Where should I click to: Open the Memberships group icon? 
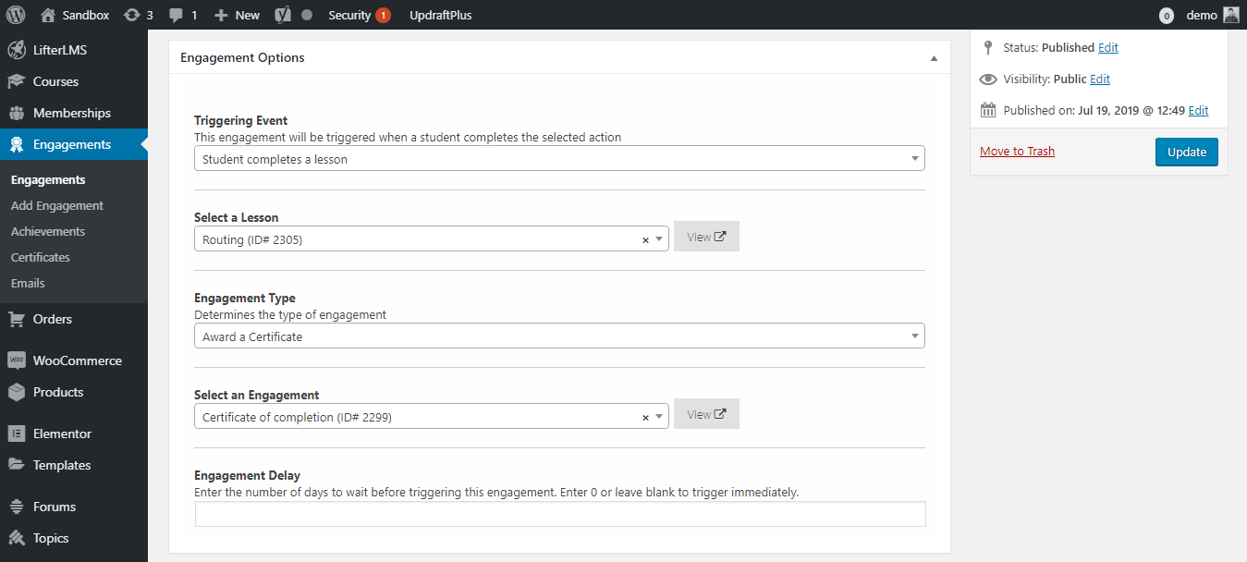click(17, 113)
